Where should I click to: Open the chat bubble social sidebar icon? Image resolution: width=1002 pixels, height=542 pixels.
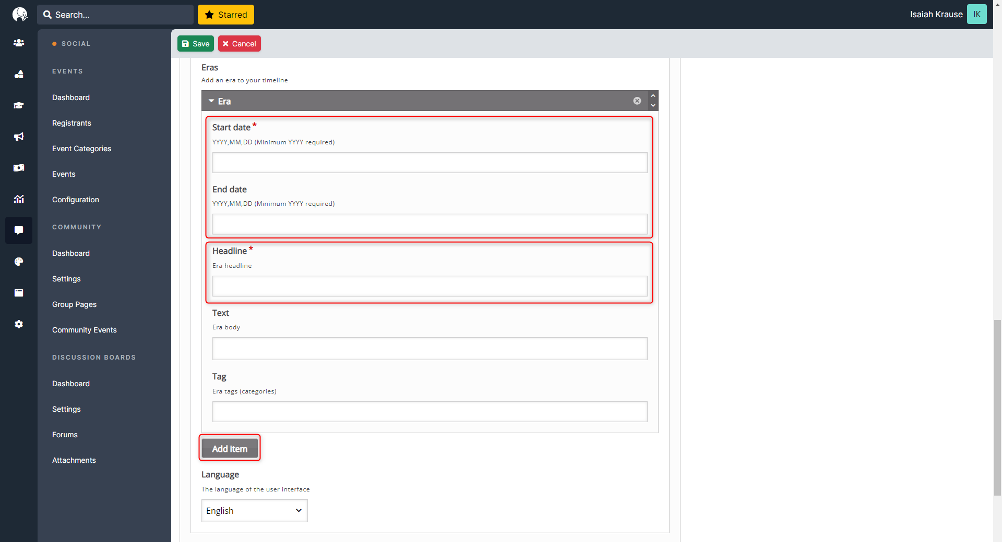pyautogui.click(x=19, y=230)
